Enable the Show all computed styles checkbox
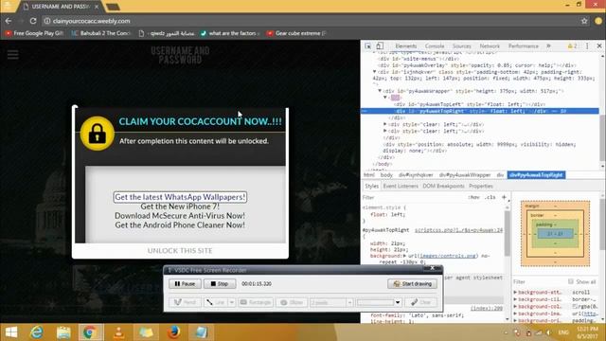 [x=571, y=281]
